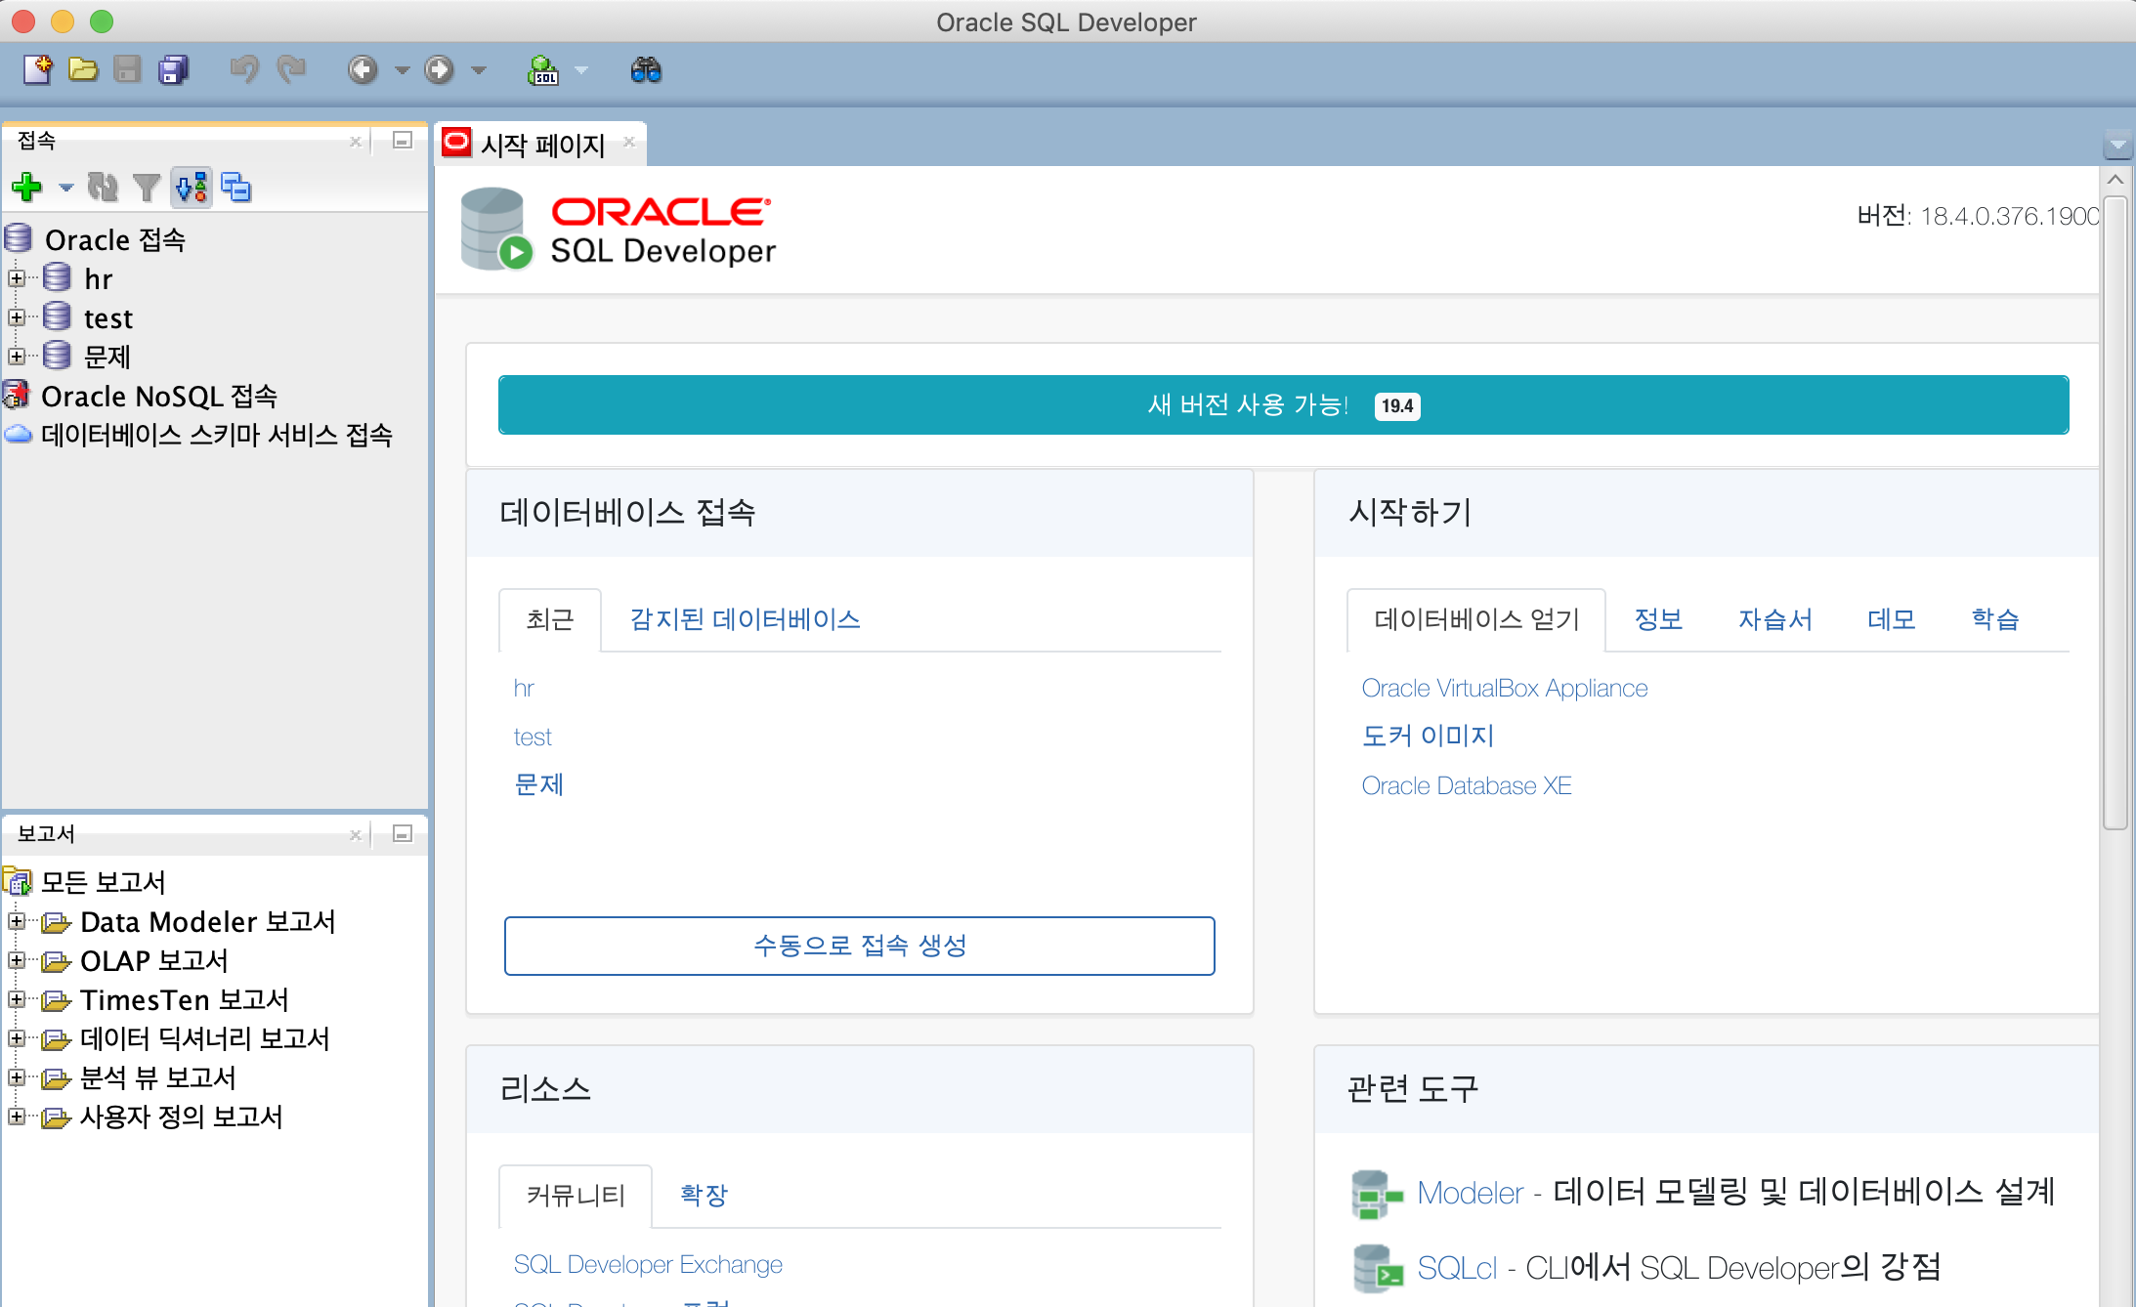Minimize the 보고서 panel
The width and height of the screenshot is (2136, 1307).
(402, 833)
